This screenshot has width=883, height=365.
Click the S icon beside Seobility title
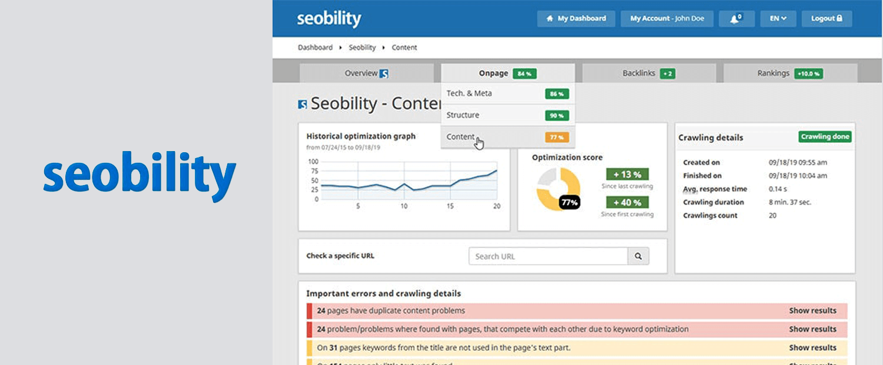[x=303, y=105]
